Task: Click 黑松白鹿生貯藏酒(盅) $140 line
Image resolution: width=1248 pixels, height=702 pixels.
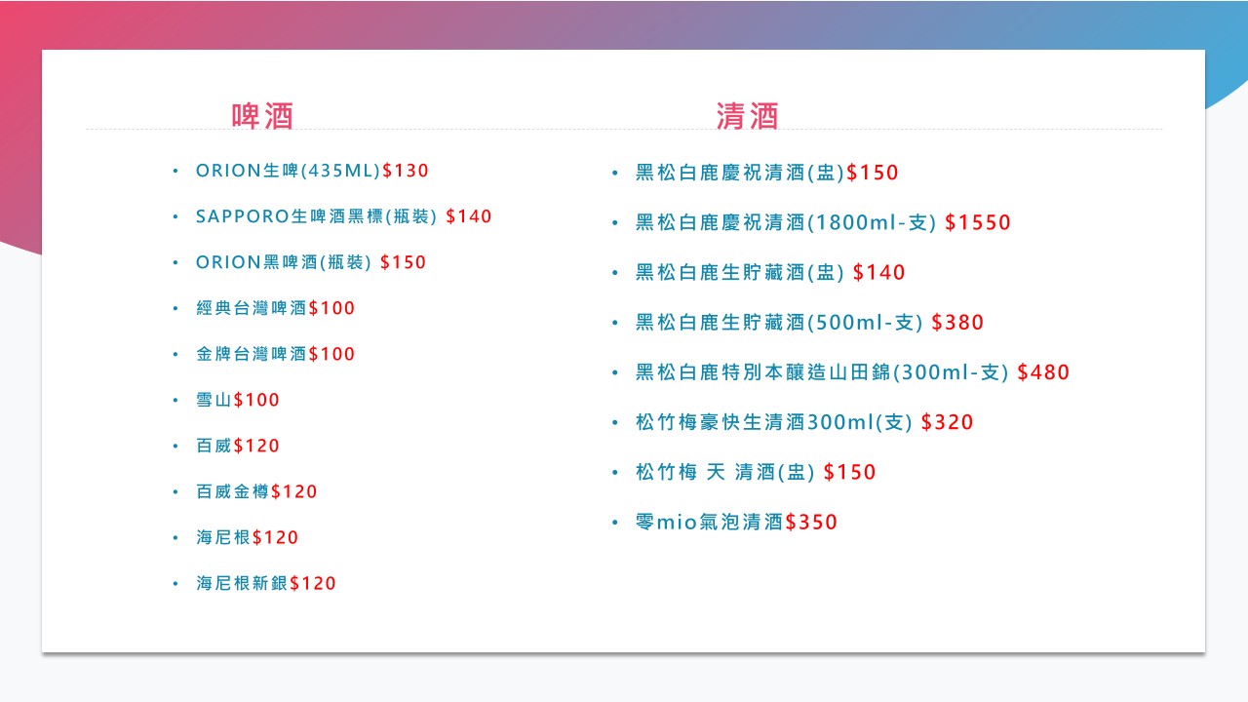Action: click(770, 273)
